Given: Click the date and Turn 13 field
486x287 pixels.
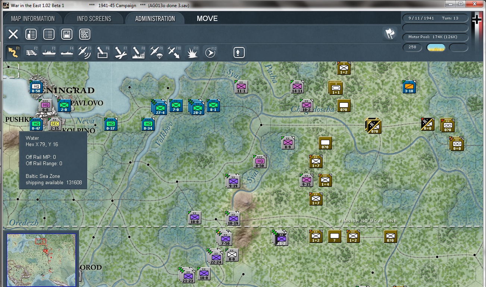Looking at the screenshot, I should click(x=436, y=18).
